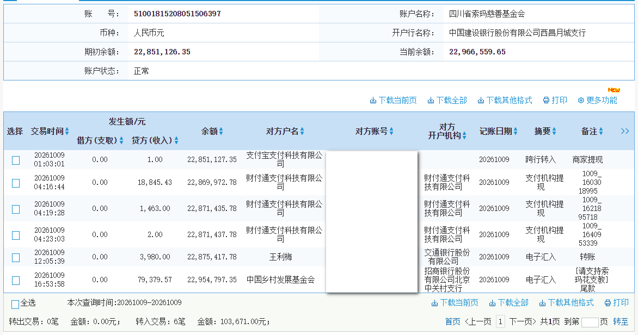Image resolution: width=638 pixels, height=335 pixels.
Task: Sort by 对方开户机构 column arrows
Action: coord(464,135)
